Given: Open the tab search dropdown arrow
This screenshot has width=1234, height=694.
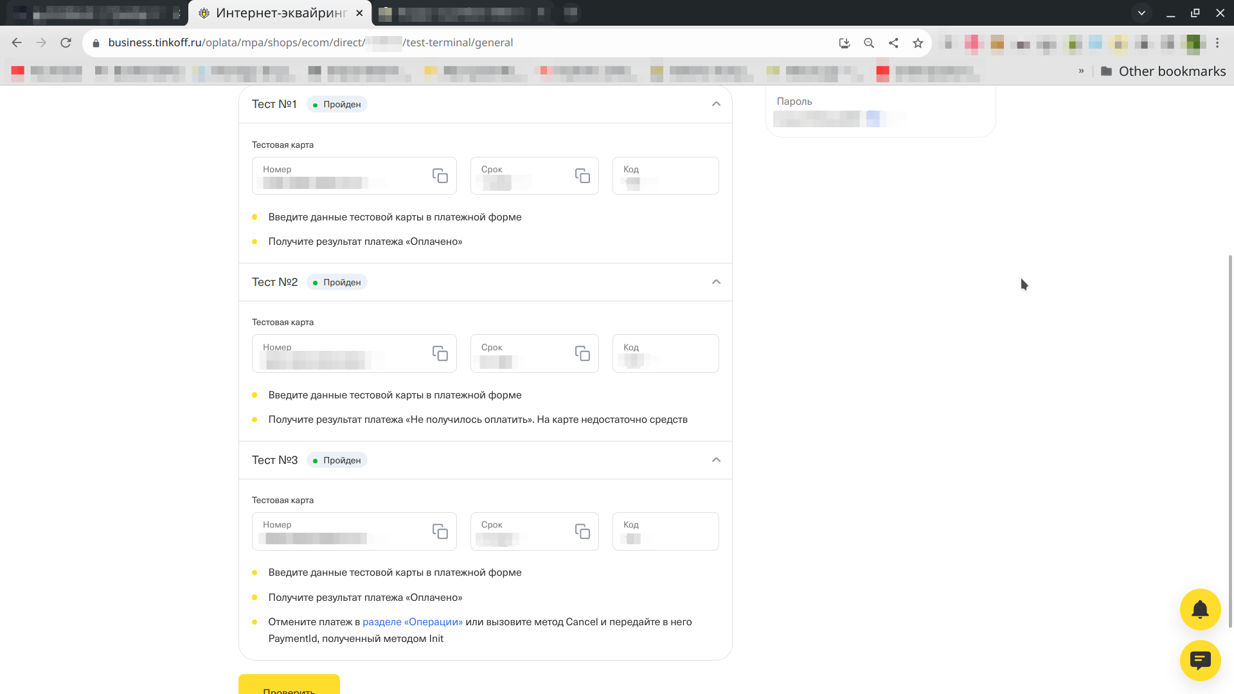Looking at the screenshot, I should (1141, 13).
